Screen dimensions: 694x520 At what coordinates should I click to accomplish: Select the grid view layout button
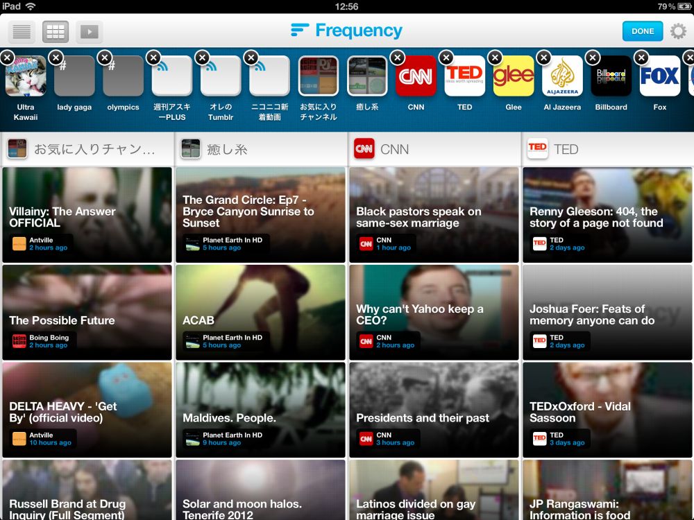[x=56, y=32]
